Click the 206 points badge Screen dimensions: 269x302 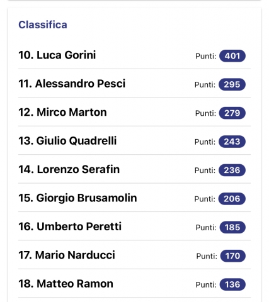pyautogui.click(x=232, y=199)
